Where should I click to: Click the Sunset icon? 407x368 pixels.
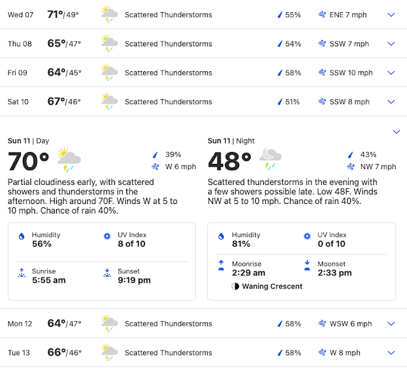[107, 273]
